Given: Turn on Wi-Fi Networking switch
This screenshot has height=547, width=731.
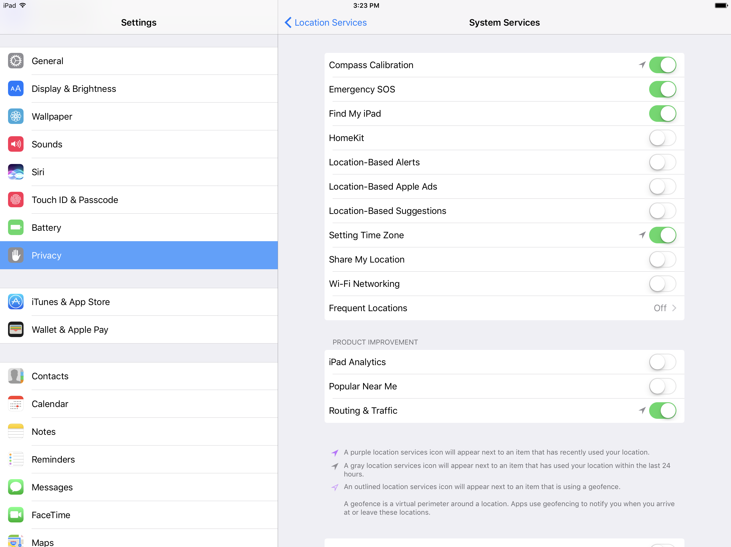Looking at the screenshot, I should [662, 284].
